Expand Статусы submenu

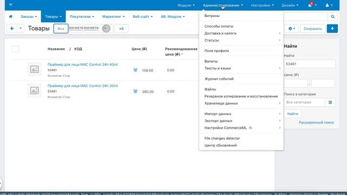[241, 41]
